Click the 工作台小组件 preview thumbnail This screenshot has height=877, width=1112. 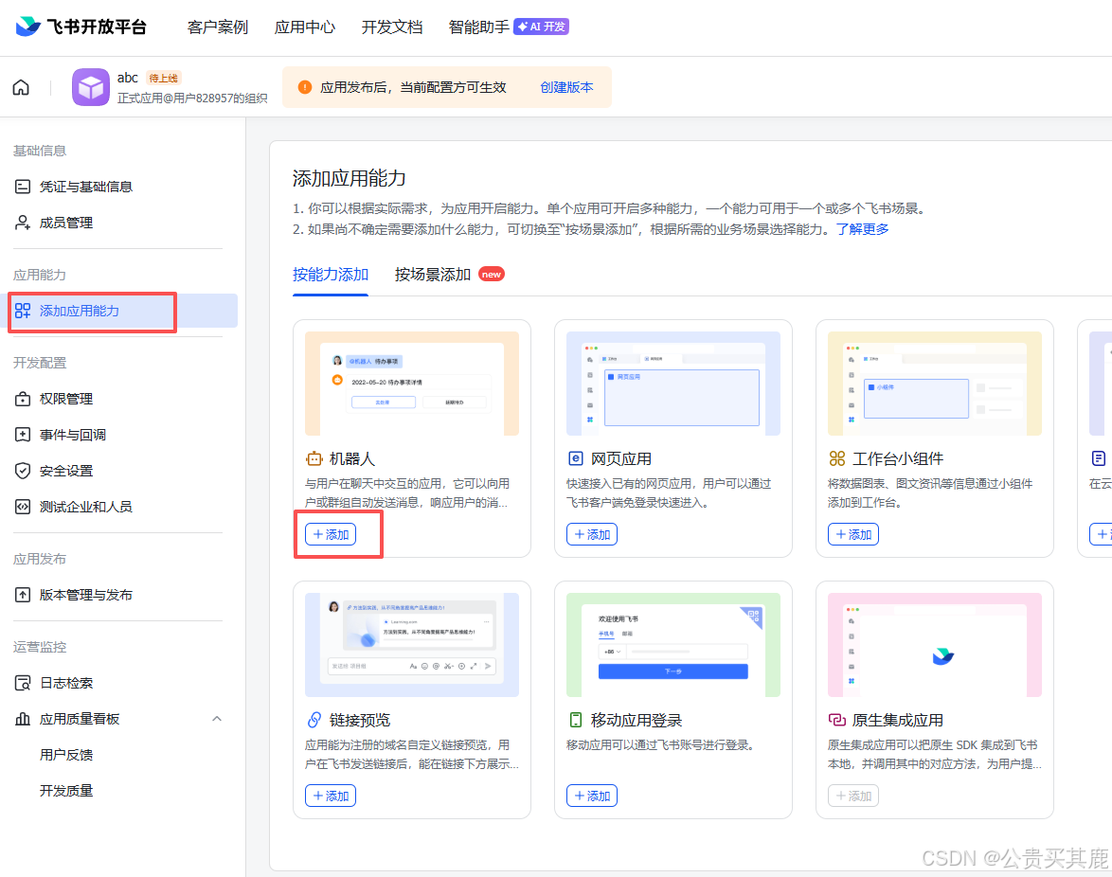point(935,384)
